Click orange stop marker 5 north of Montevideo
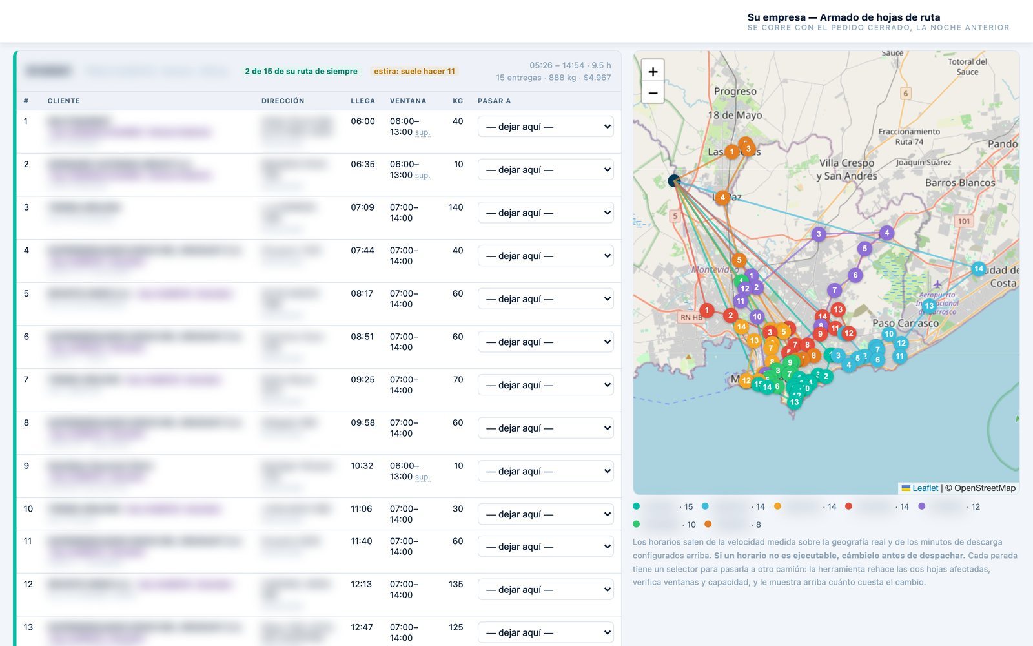This screenshot has height=646, width=1033. [739, 260]
